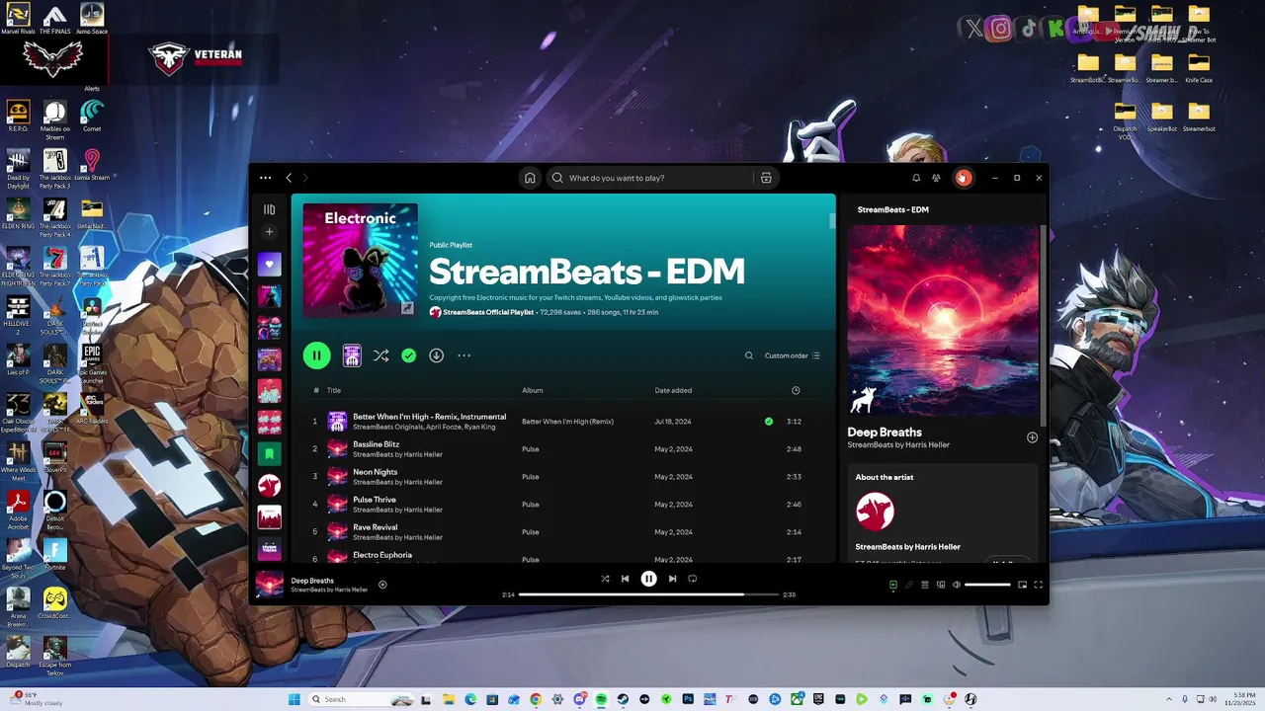Click the Windows taskbar search box
1265x711 pixels.
tap(361, 699)
